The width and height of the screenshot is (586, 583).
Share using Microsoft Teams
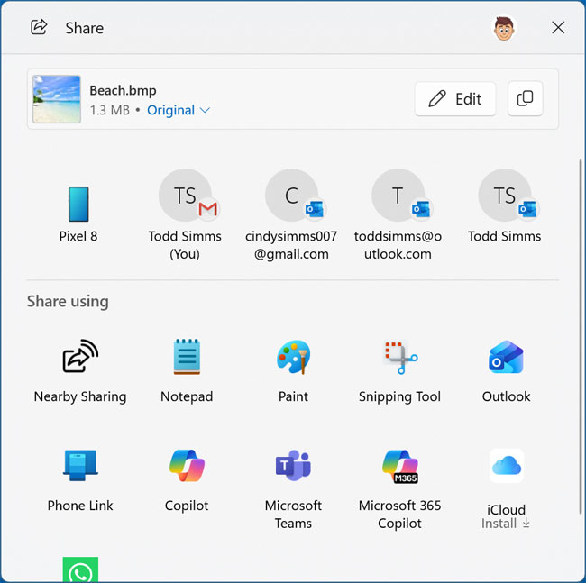[293, 467]
